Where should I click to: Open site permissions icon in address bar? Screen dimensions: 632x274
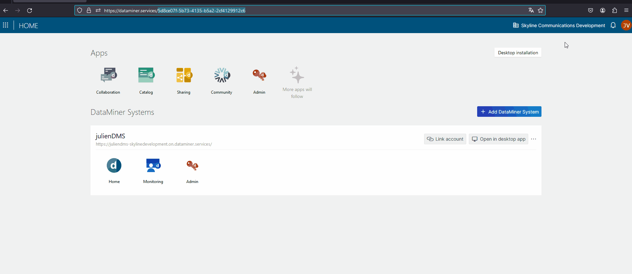98,11
